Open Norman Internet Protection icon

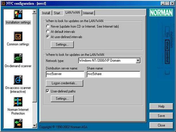(x=18, y=102)
